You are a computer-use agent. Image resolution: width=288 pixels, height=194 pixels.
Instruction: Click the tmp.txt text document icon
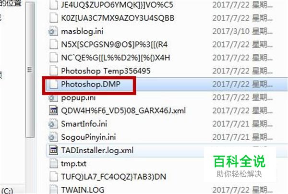pos(54,163)
